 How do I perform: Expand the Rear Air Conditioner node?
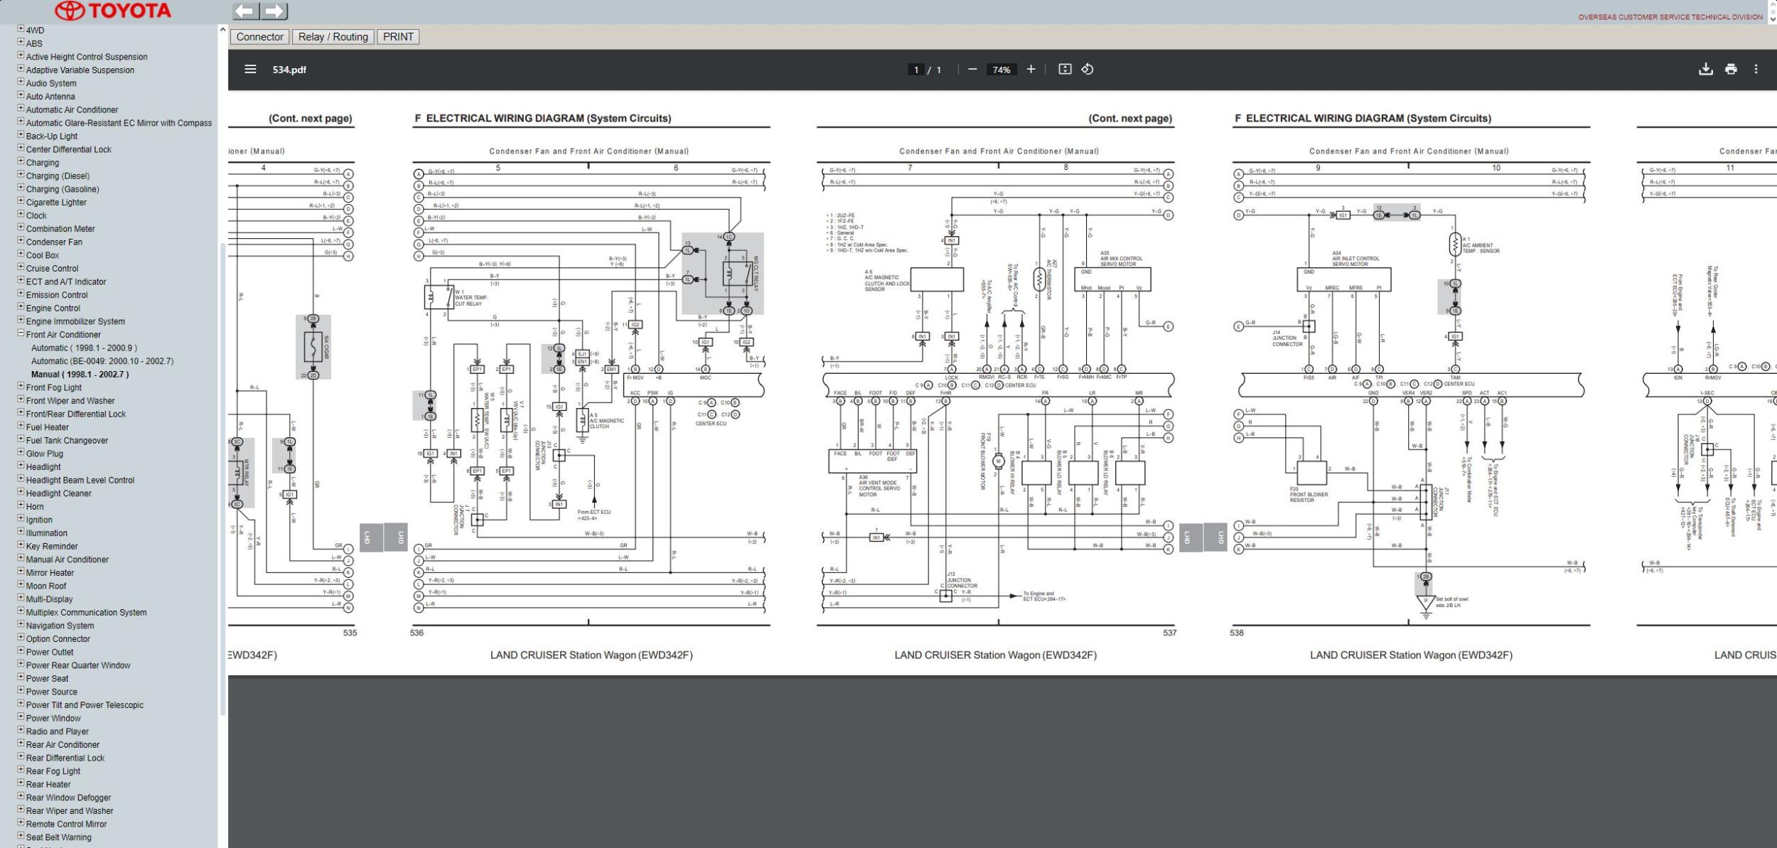tap(21, 744)
